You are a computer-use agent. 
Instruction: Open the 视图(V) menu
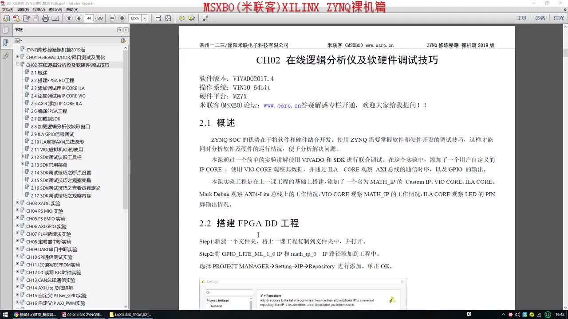pos(39,9)
